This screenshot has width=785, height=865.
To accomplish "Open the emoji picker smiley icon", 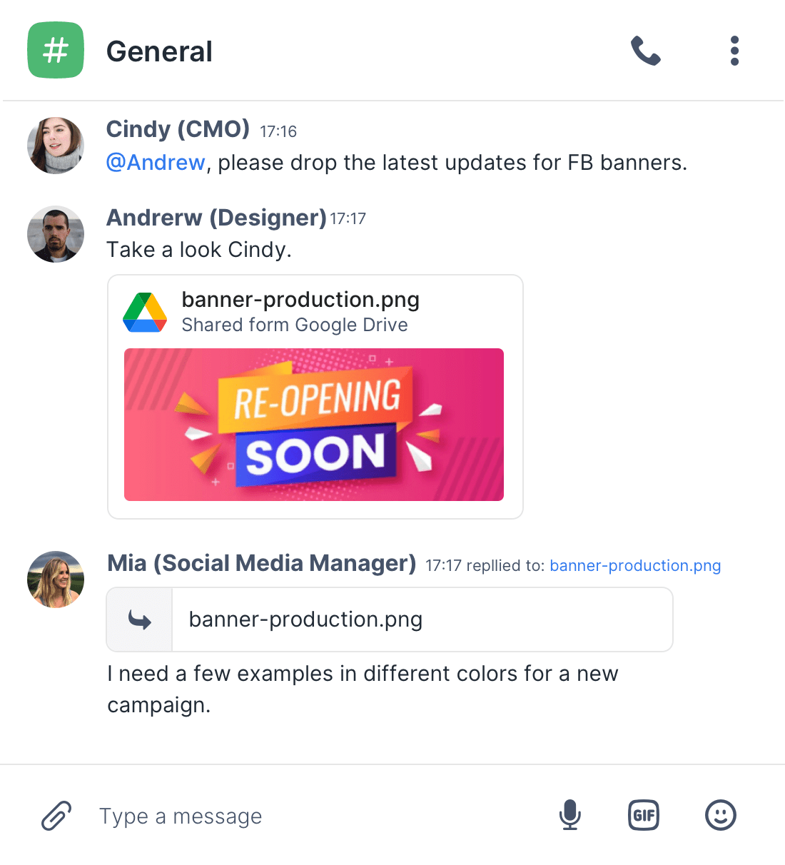I will (720, 815).
